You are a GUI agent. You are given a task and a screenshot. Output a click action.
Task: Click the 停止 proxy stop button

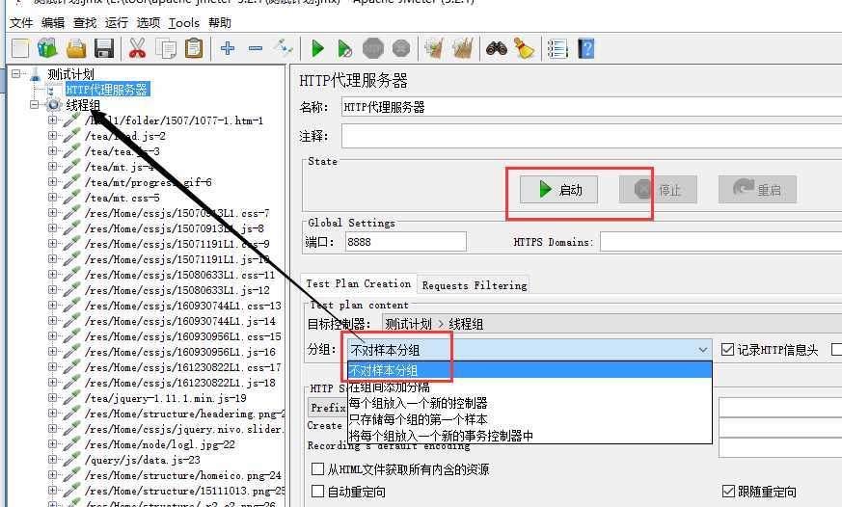tap(658, 189)
